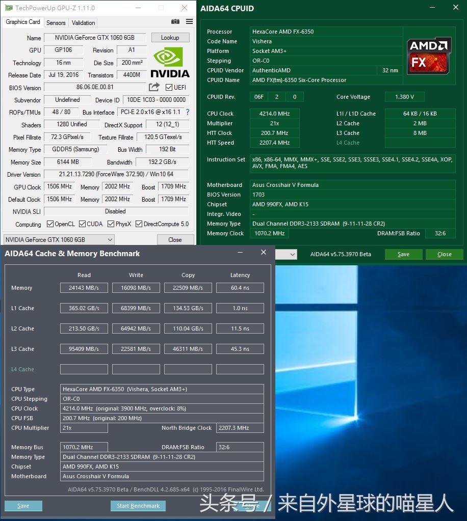467x521 pixels.
Task: Click the L1 Cache Read value 365.02 GB/s
Action: 84,308
